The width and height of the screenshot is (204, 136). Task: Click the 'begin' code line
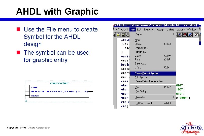125,65
